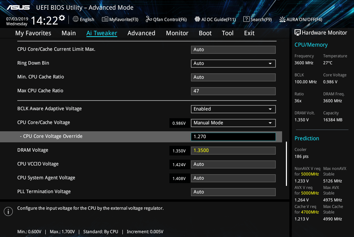Click the Increment: 0.005V text
354x237 pixels.
(145, 232)
